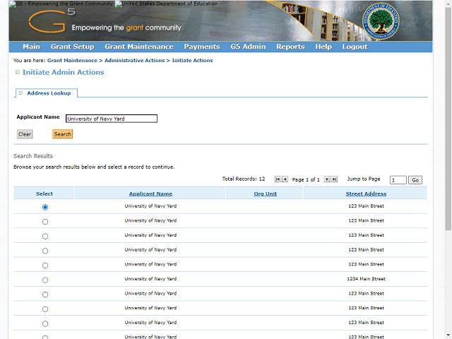Viewport: 452px width, 339px height.
Task: Sort by Org Unit column
Action: (266, 194)
